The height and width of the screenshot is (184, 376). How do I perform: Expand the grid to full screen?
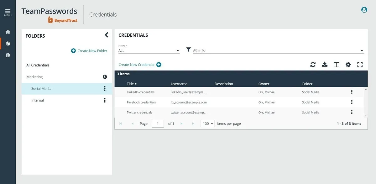point(360,65)
